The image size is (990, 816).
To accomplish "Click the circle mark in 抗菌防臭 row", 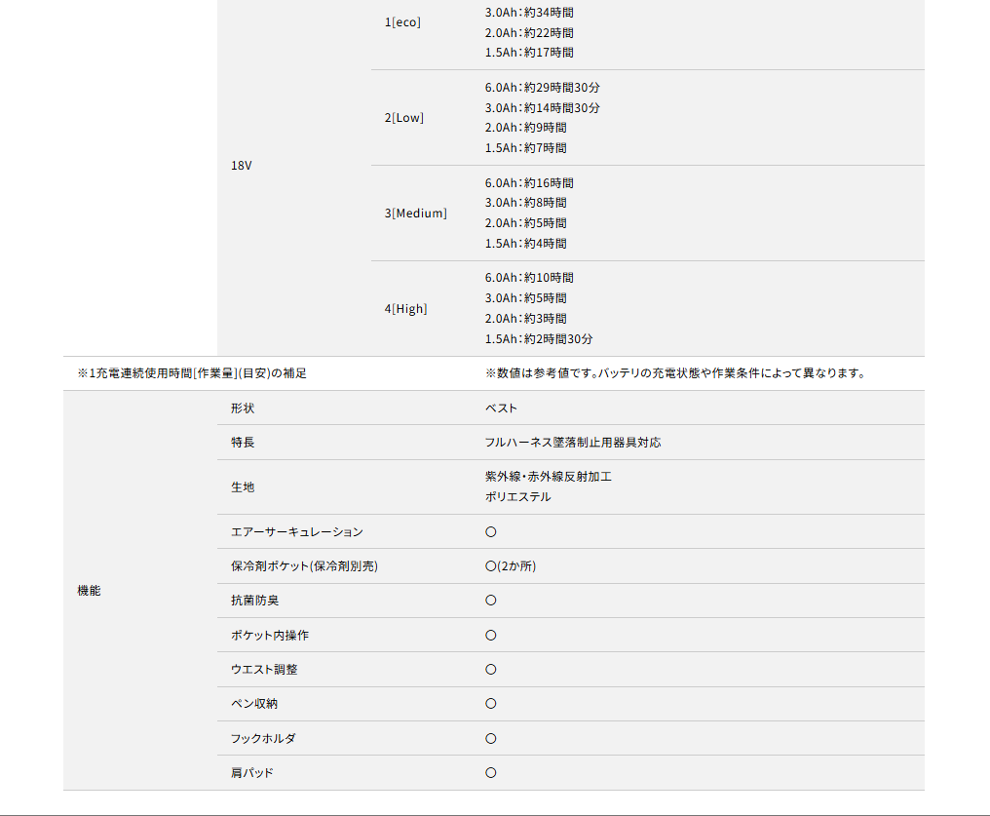I will pyautogui.click(x=491, y=601).
